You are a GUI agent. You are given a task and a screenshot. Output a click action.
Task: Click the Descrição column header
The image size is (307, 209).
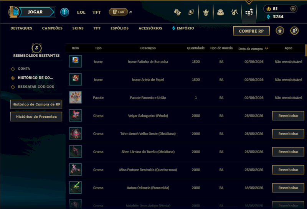point(148,48)
